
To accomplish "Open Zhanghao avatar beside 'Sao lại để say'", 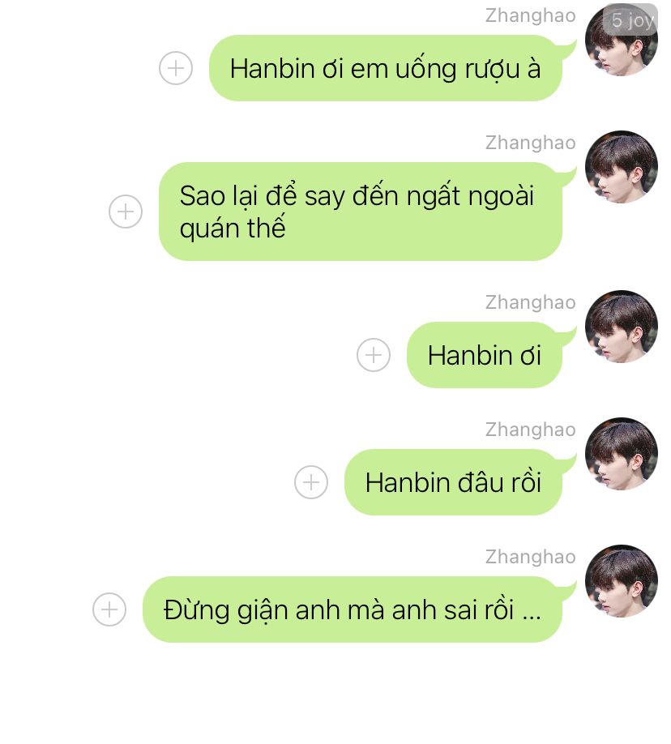I will tap(622, 167).
